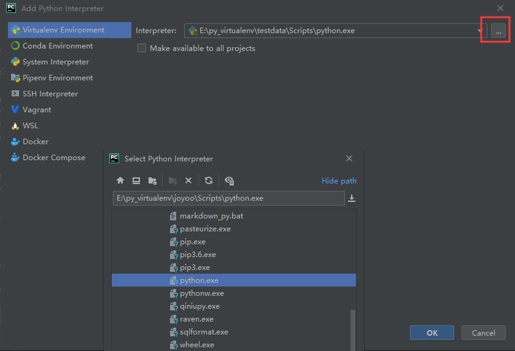
Task: Delete selected item with X toolbar icon
Action: 188,180
